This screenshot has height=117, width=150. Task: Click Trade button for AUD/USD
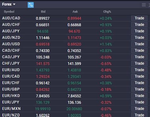[139, 44]
